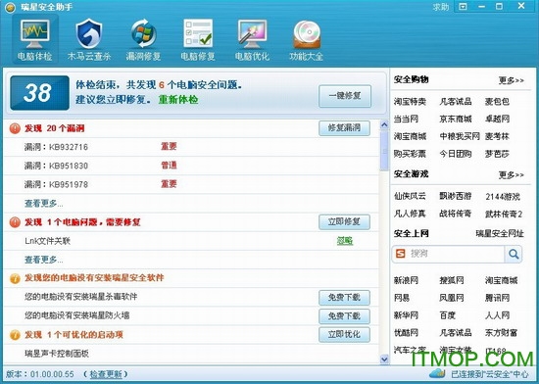Screen dimensions: 539x384
Task: Open 更多>> next to 安全购物
Action: pyautogui.click(x=512, y=80)
